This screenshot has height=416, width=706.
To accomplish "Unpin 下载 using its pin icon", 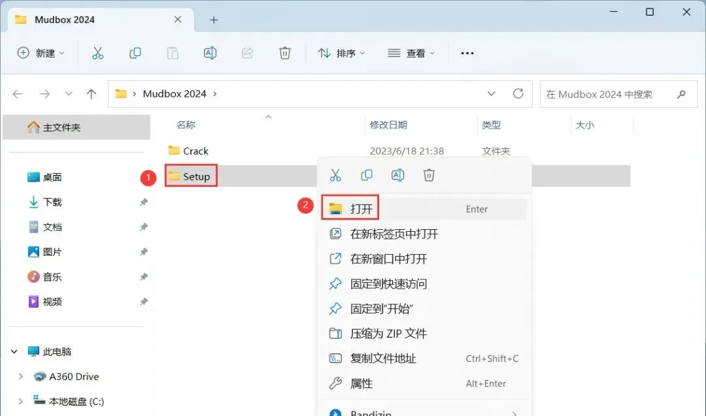I will 144,202.
